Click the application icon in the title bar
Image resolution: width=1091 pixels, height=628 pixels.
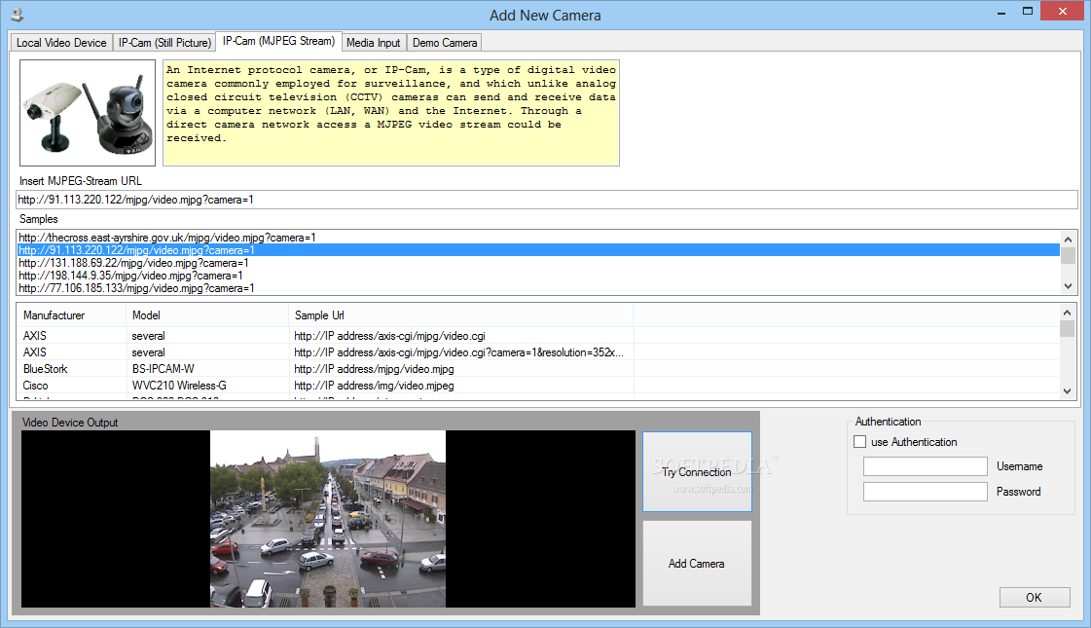tap(17, 14)
